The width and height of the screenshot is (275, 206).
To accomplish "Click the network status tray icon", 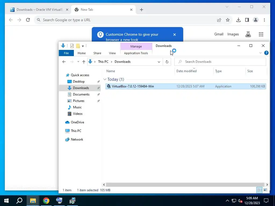I will coord(234,201).
